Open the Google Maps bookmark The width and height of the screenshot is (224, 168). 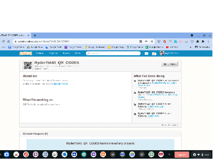(135, 47)
